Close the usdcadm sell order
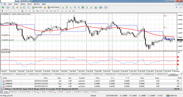Image resolution: width=183 pixels, height=97 pixels. tap(181, 81)
